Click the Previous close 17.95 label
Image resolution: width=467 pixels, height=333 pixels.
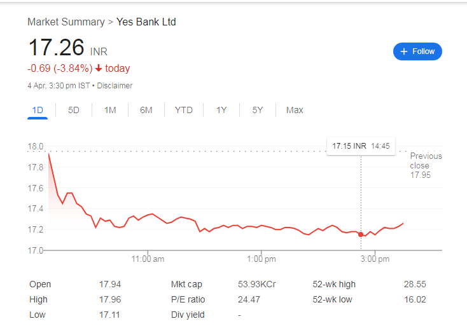click(x=426, y=165)
